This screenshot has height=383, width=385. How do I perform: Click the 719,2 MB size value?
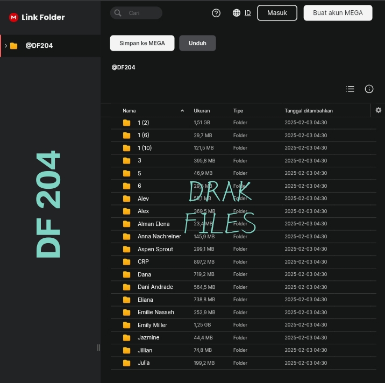pos(204,274)
